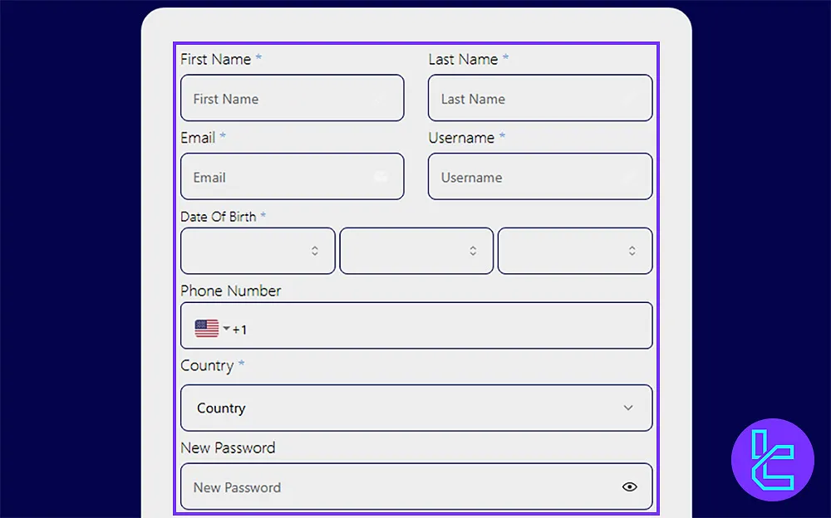Expand the Country selection chevron
This screenshot has width=831, height=518.
point(628,408)
